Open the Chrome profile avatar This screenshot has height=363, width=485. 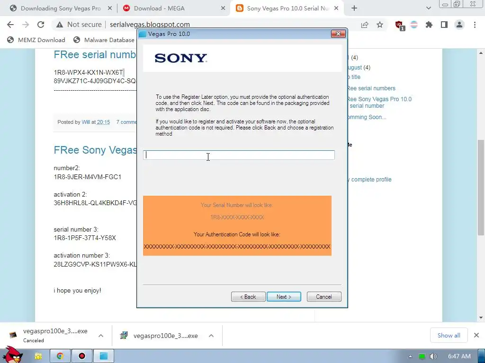click(x=459, y=25)
